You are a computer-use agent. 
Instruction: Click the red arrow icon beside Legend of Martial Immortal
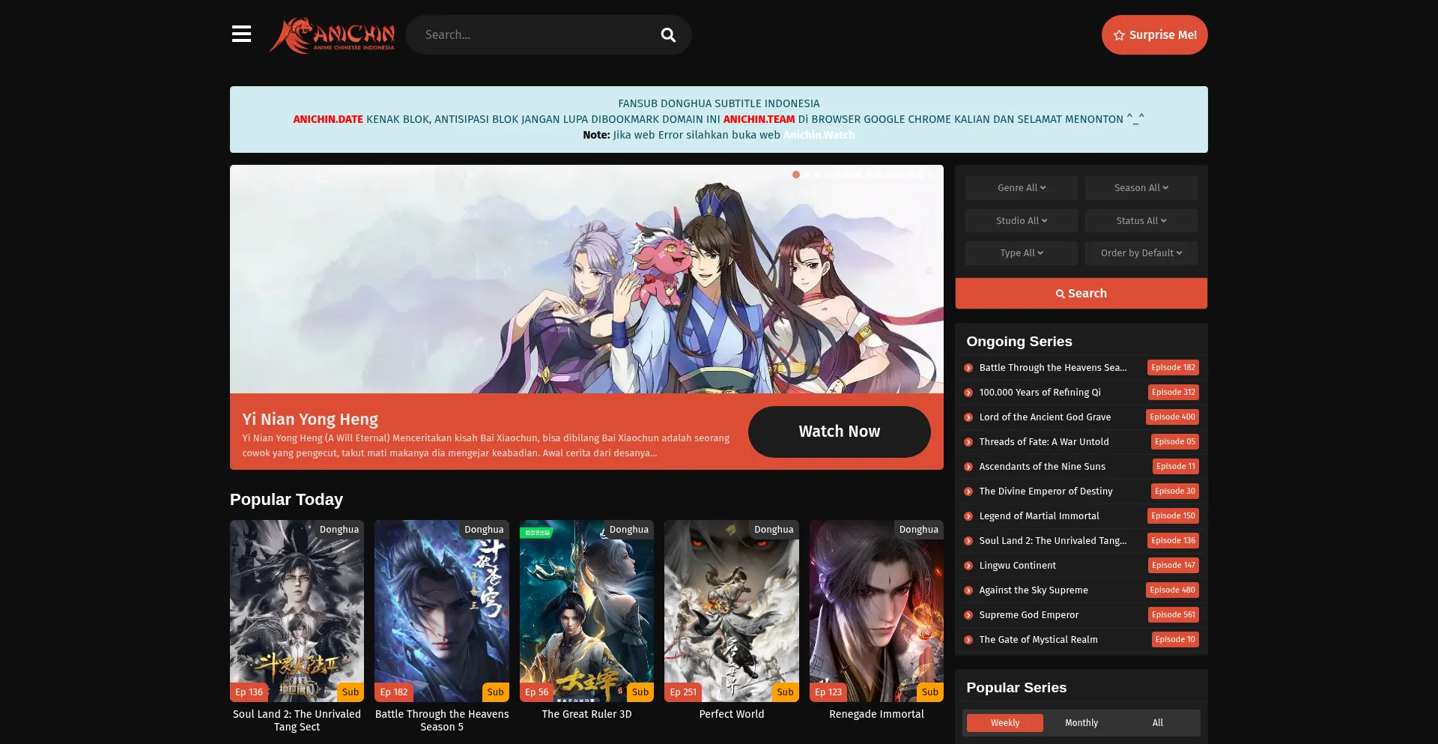tap(968, 516)
